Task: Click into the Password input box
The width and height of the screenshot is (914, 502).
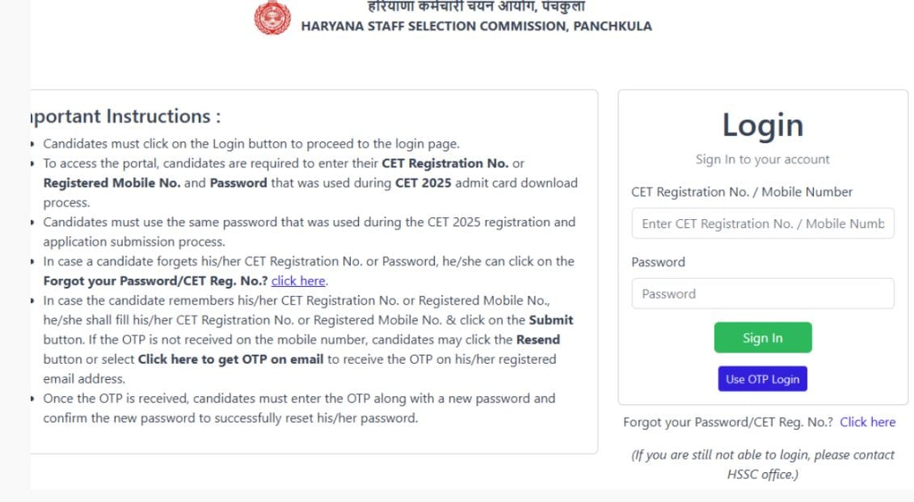Action: [x=762, y=294]
